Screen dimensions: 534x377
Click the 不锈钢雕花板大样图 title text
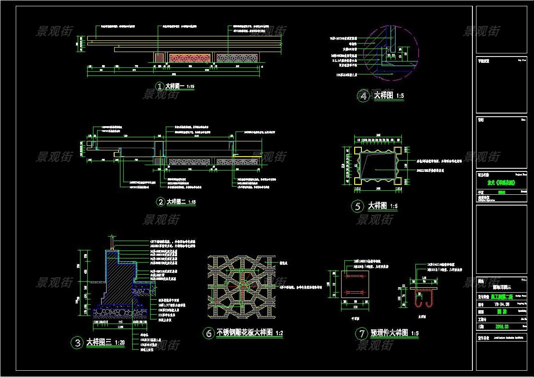(x=245, y=333)
